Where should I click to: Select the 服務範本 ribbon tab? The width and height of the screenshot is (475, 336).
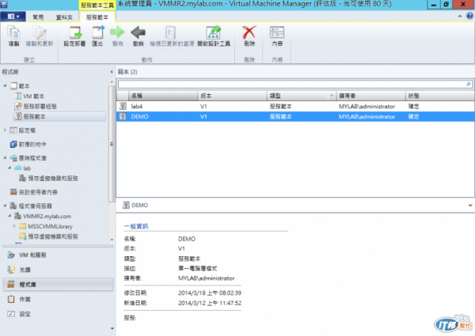(x=97, y=17)
